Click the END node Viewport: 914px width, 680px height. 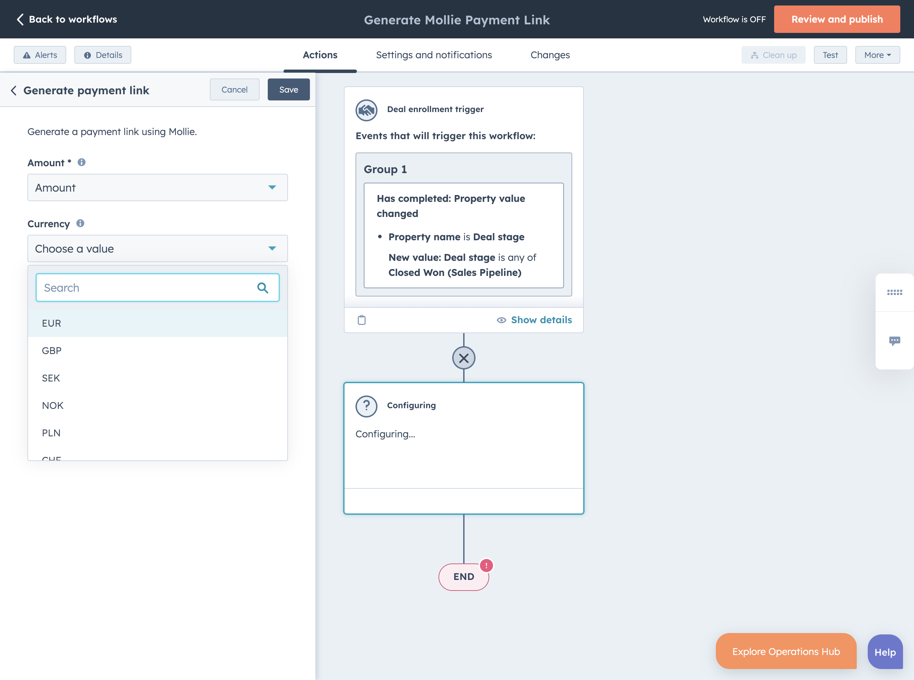point(464,577)
